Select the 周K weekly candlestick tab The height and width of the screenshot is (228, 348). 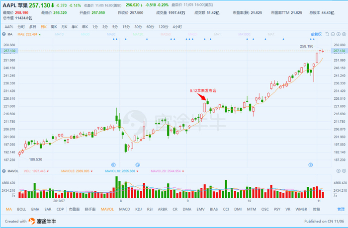(54, 27)
